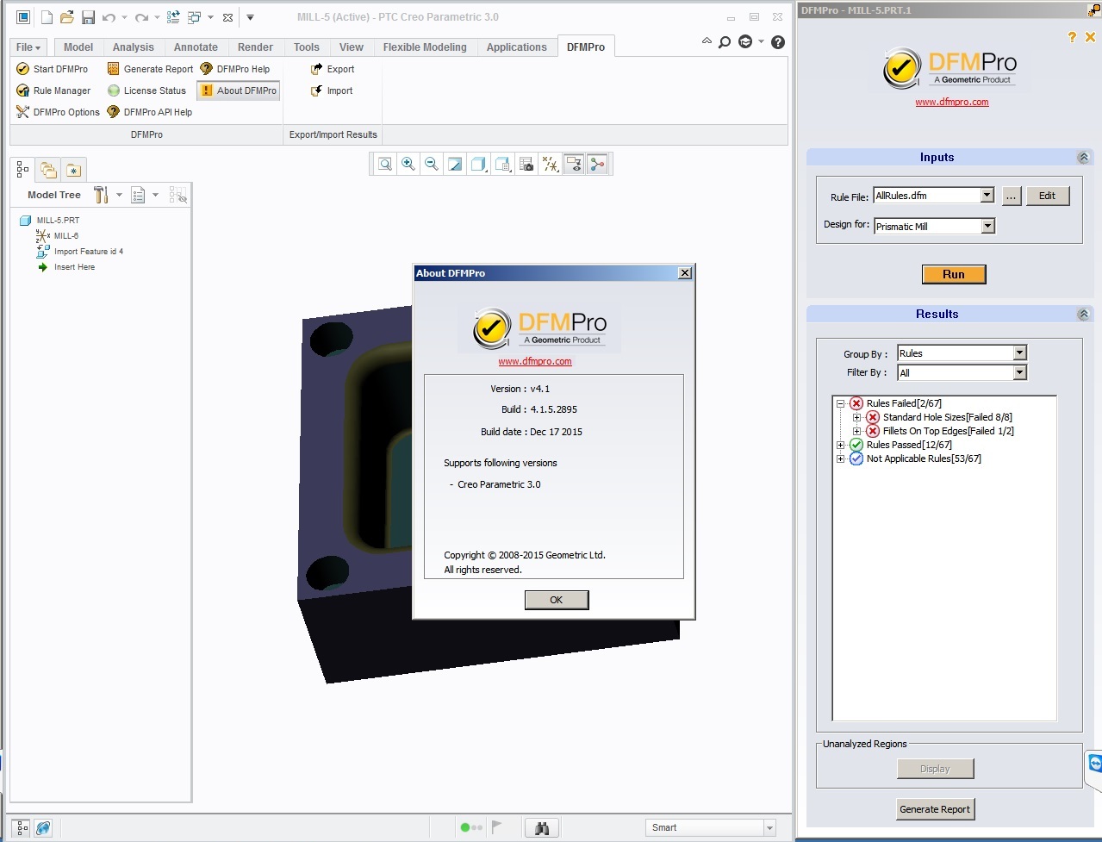Click the About DFMPro ribbon button
Image resolution: width=1102 pixels, height=842 pixels.
(239, 90)
